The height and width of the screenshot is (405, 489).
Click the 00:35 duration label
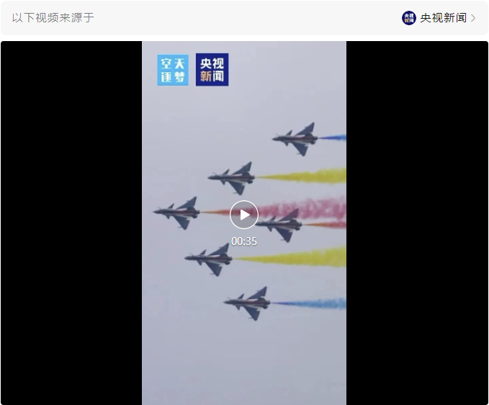(x=244, y=241)
